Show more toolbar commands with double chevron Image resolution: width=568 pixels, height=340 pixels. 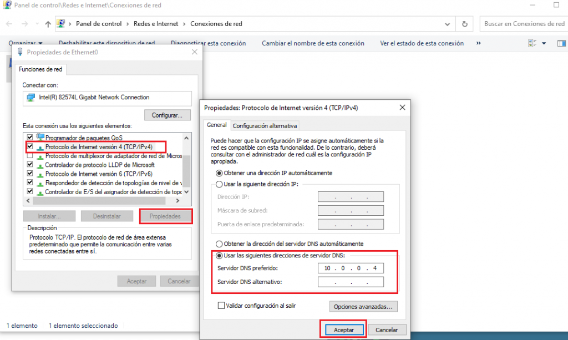[479, 43]
